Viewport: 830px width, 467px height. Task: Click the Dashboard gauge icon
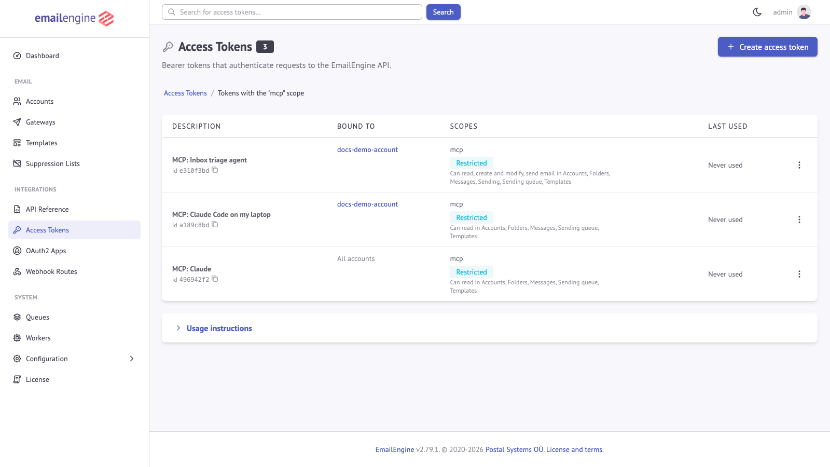(x=17, y=56)
